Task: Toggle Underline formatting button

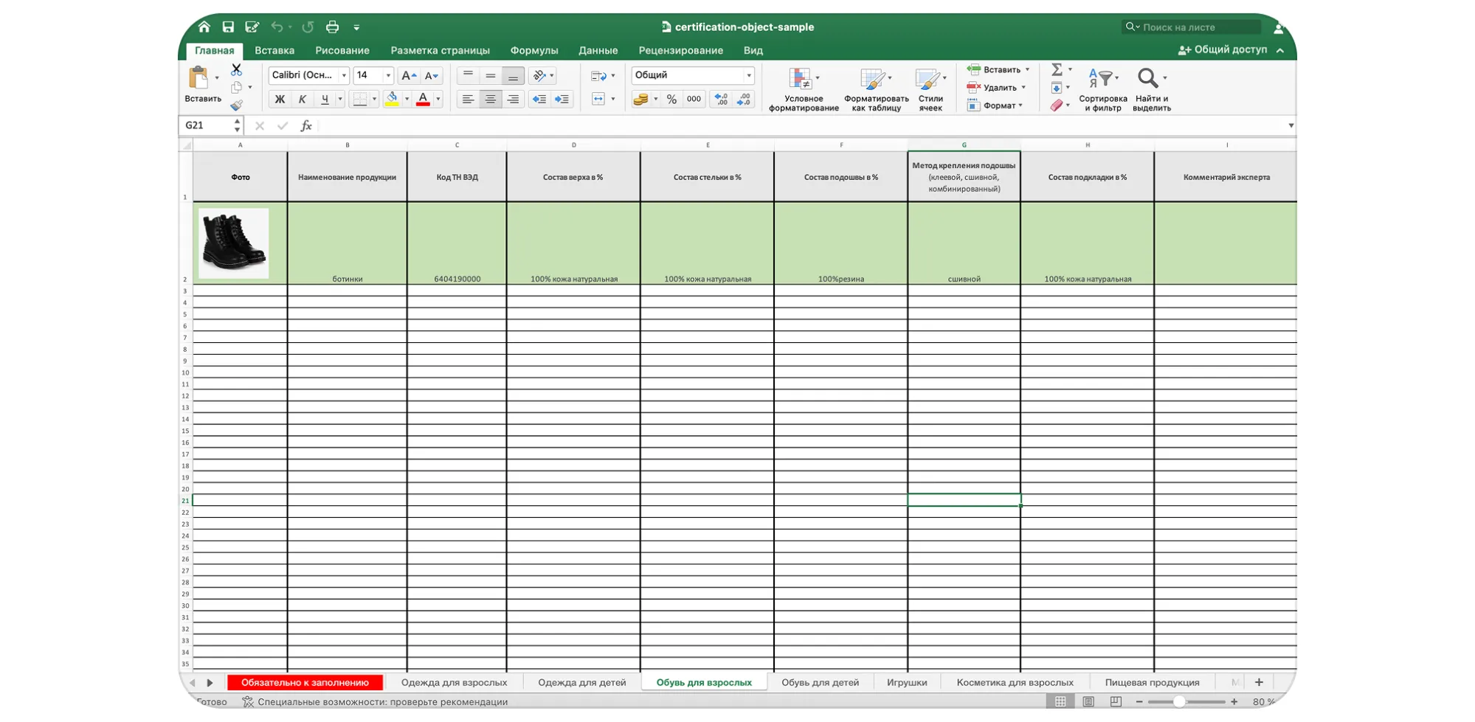Action: click(325, 99)
